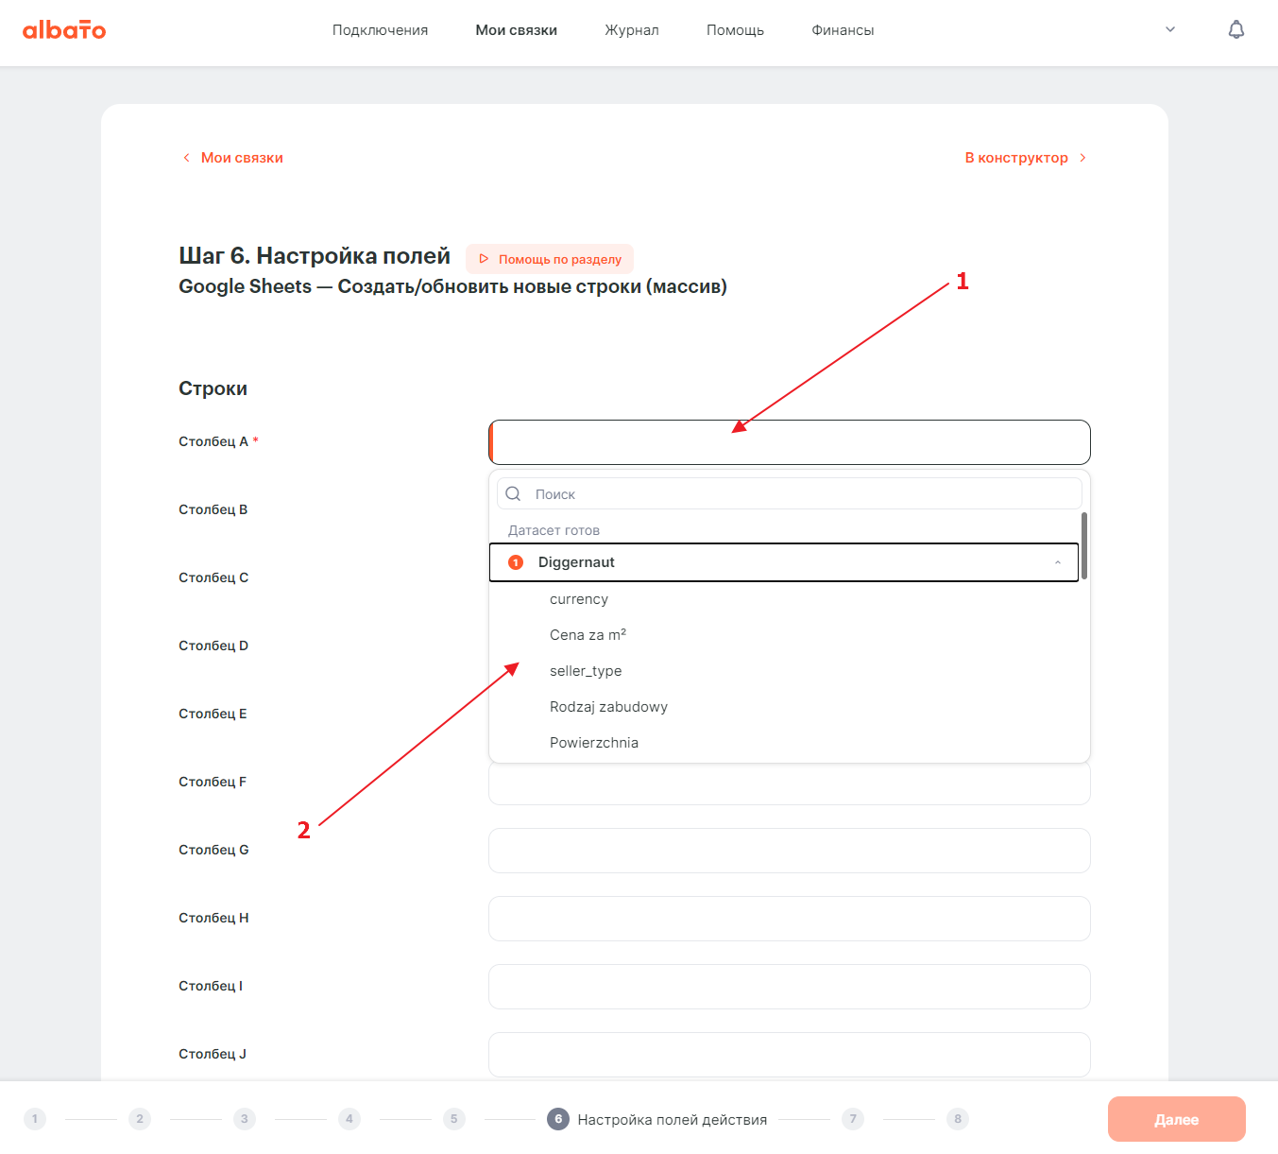Open the В конструктор link

click(1026, 158)
